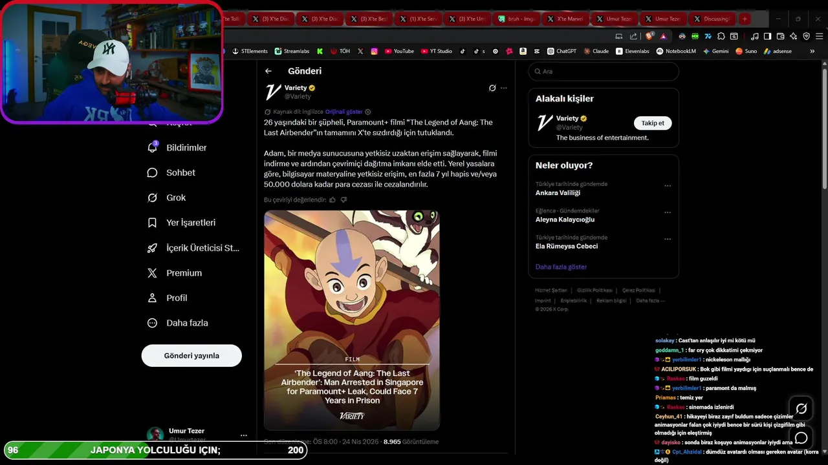The height and width of the screenshot is (465, 828).
Task: Open Kick bookmark icon
Action: tap(320, 51)
